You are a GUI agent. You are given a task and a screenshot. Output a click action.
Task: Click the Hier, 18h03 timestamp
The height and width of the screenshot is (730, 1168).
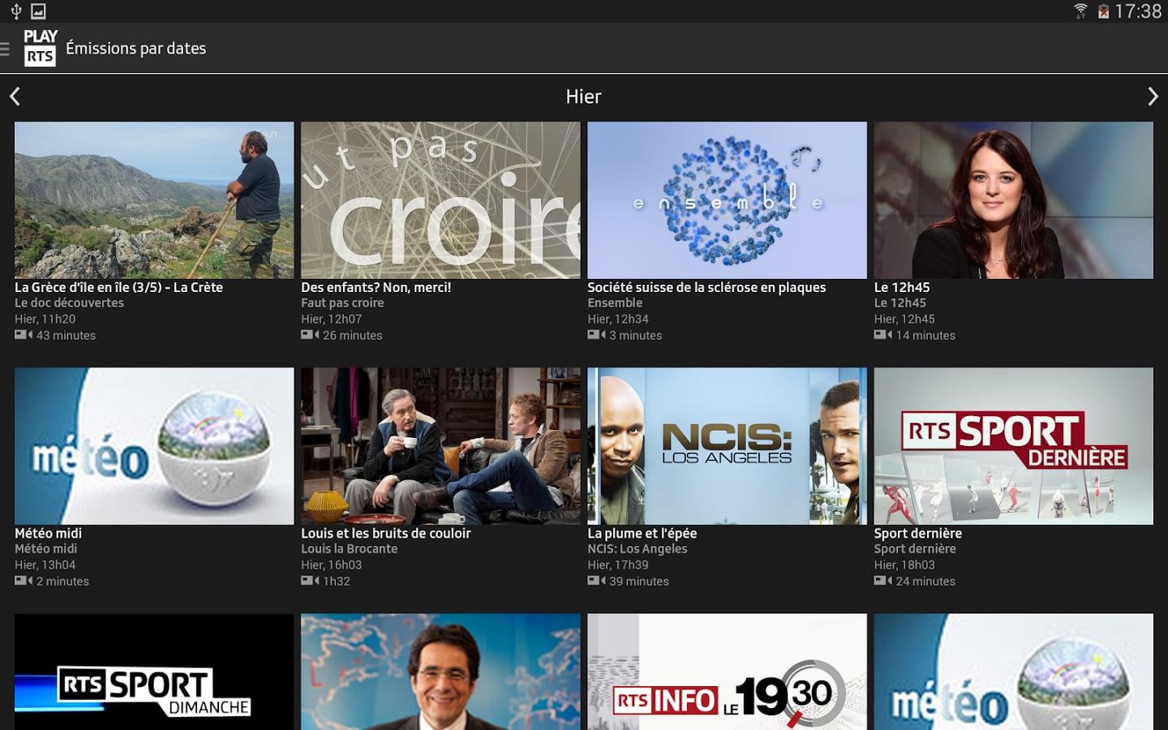[x=904, y=565]
